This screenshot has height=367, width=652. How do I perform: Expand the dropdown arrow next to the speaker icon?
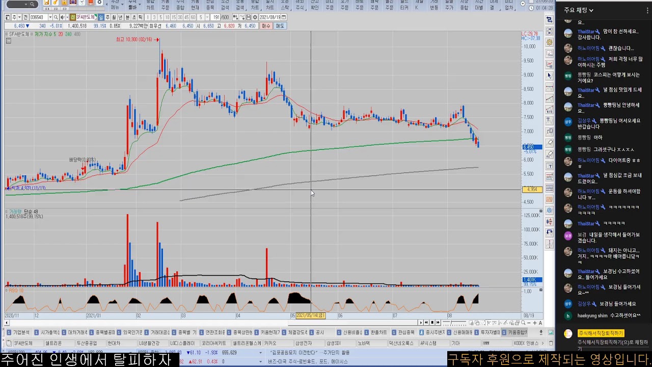67,17
